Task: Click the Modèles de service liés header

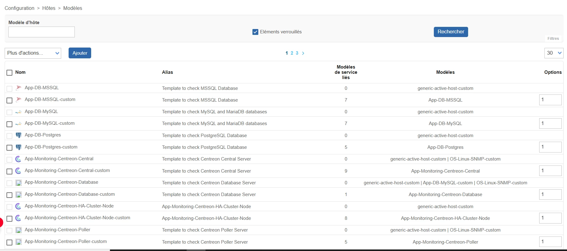Action: tap(346, 72)
